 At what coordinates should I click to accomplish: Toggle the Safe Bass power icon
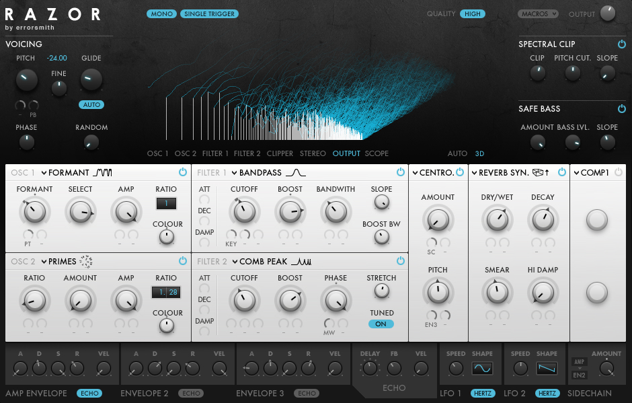[621, 109]
